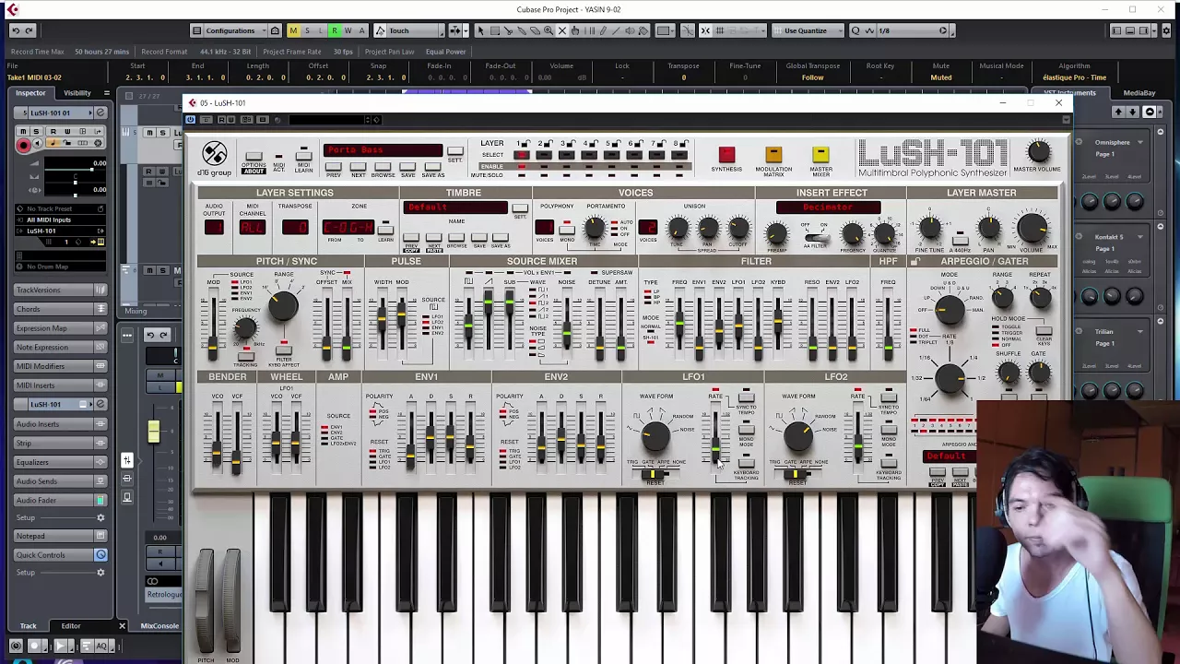
Task: Select layer 1 with its SELECT button
Action: [522, 155]
